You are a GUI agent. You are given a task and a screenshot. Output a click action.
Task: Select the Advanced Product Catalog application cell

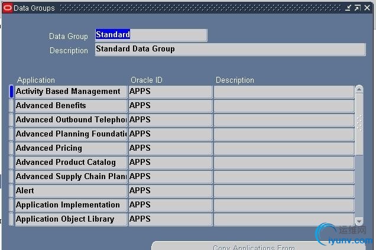coord(71,163)
